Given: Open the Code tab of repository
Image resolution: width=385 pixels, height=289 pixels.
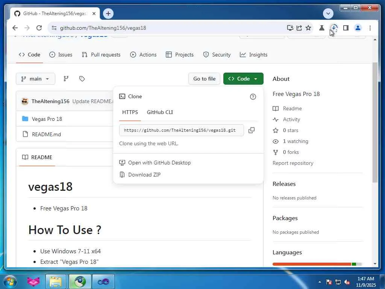Looking at the screenshot, I should pos(29,55).
